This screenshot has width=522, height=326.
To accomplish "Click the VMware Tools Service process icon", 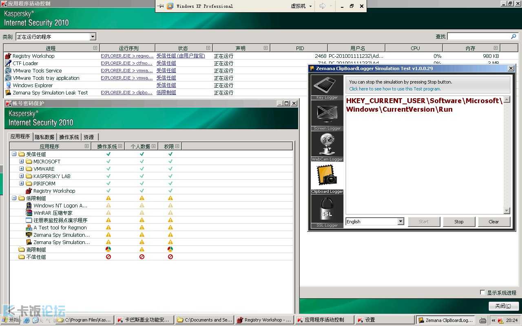I will pyautogui.click(x=8, y=70).
